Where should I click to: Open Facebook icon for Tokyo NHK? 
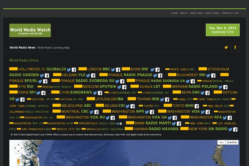click(197, 106)
